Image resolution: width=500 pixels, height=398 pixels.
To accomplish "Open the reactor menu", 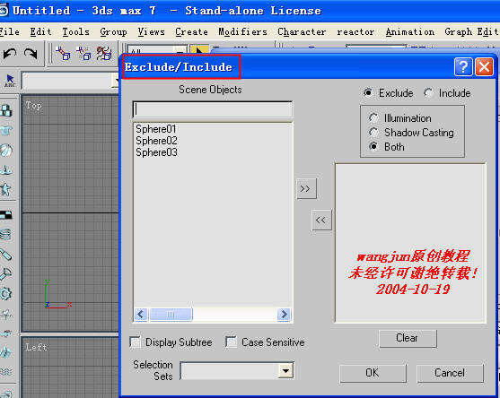I will click(x=355, y=32).
